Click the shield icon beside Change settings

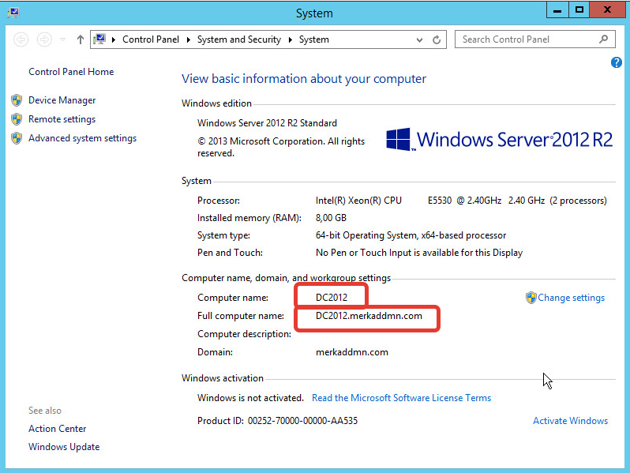pos(531,298)
